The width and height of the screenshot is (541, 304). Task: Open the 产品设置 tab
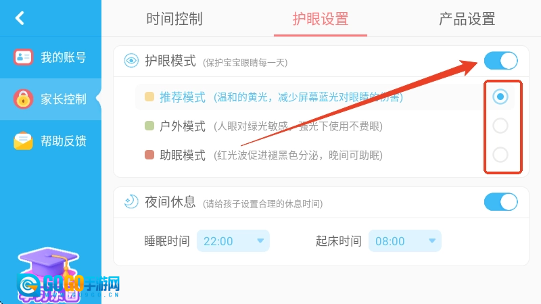pyautogui.click(x=467, y=19)
